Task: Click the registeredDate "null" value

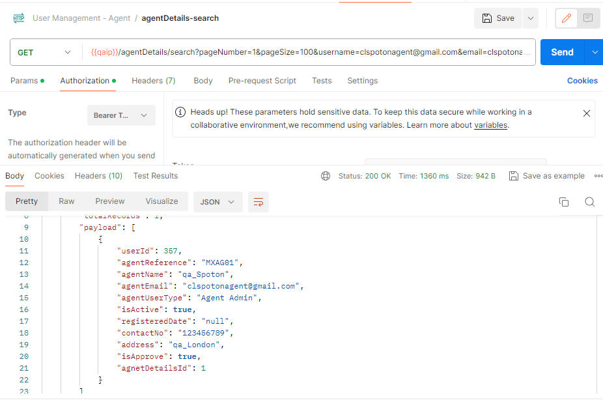Action: [215, 321]
